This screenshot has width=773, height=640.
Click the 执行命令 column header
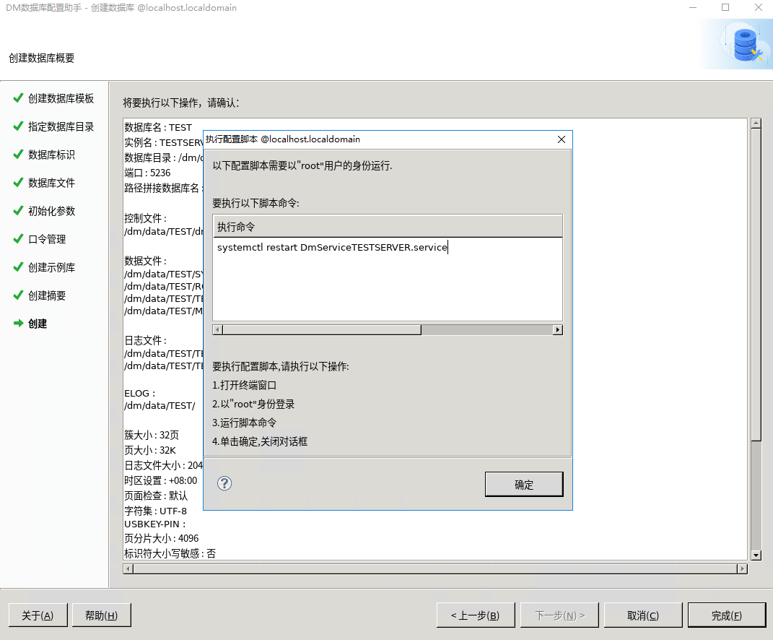pyautogui.click(x=387, y=227)
